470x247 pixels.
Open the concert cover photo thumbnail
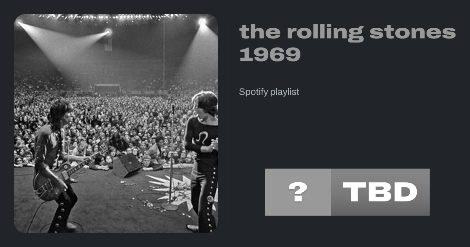tap(116, 123)
